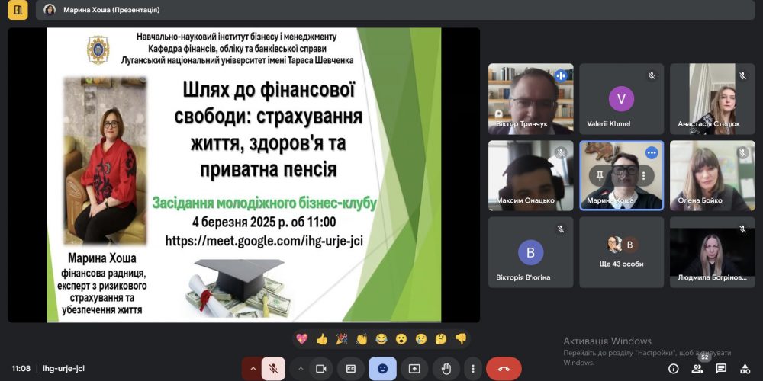Expand video settings arrow beside camera
Viewport: 763px width, 381px height.
(x=301, y=369)
